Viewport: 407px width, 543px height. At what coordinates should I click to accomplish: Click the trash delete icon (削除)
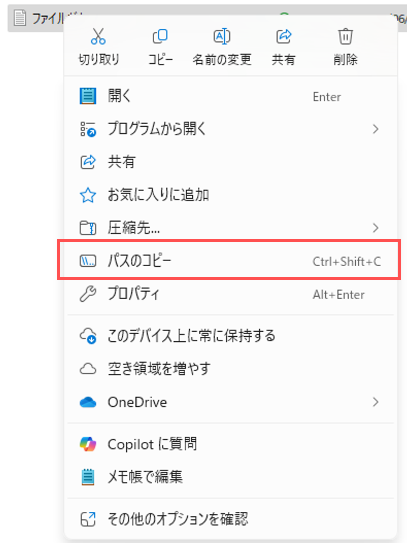click(345, 36)
